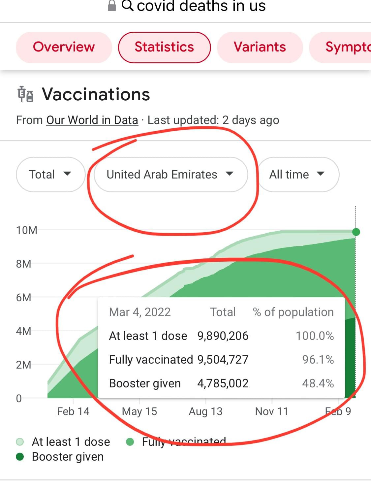The width and height of the screenshot is (371, 491).
Task: Open the Overview tab
Action: pos(64,47)
